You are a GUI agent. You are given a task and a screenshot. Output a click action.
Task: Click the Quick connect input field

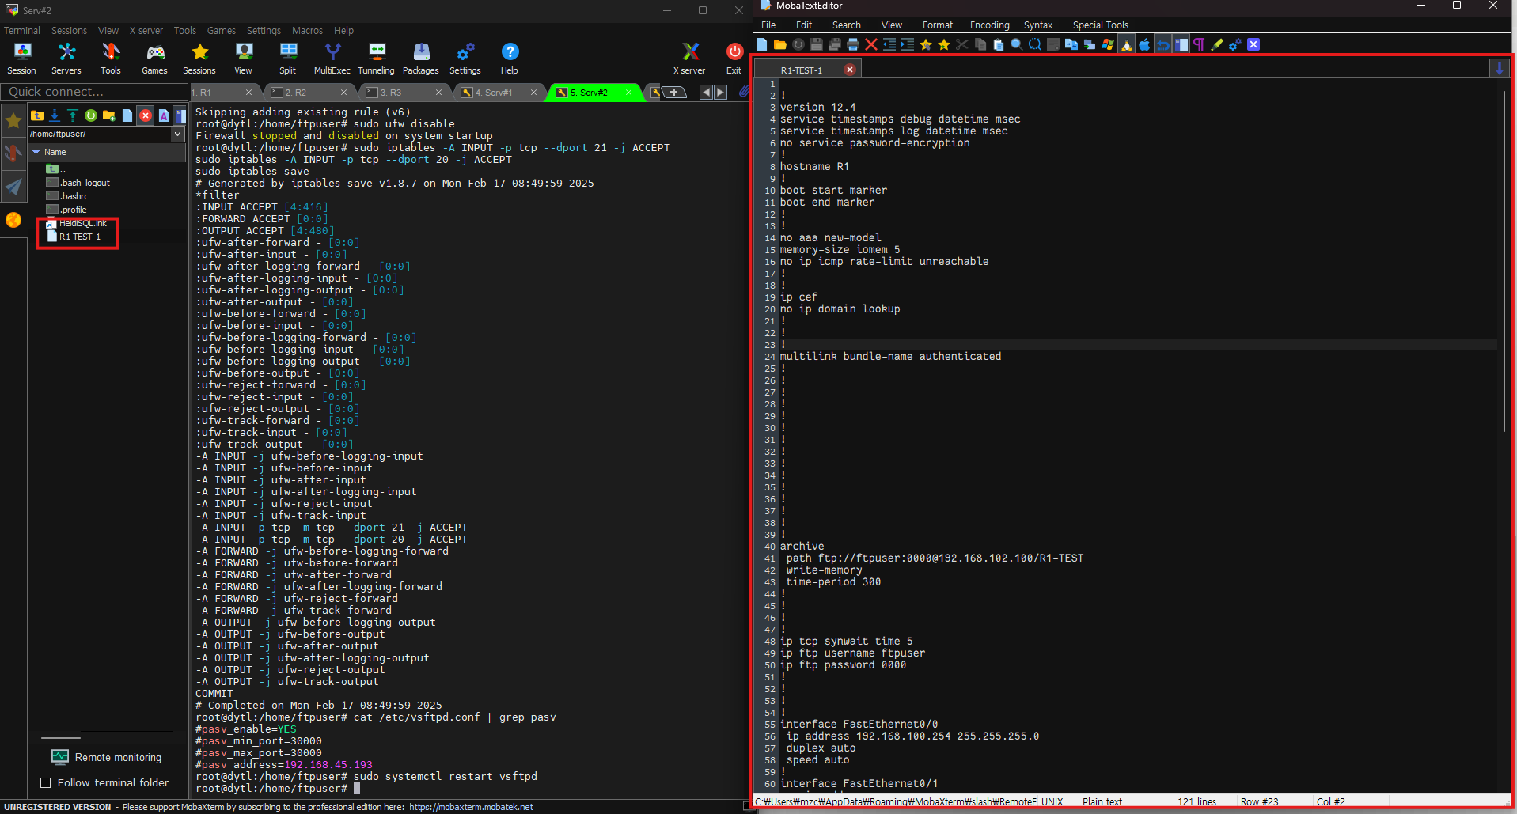pyautogui.click(x=93, y=92)
